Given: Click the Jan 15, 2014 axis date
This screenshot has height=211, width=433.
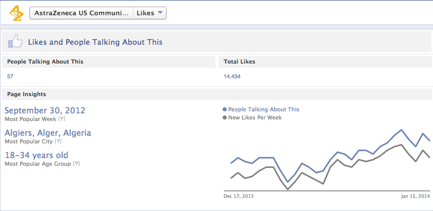Looking at the screenshot, I should 416,196.
